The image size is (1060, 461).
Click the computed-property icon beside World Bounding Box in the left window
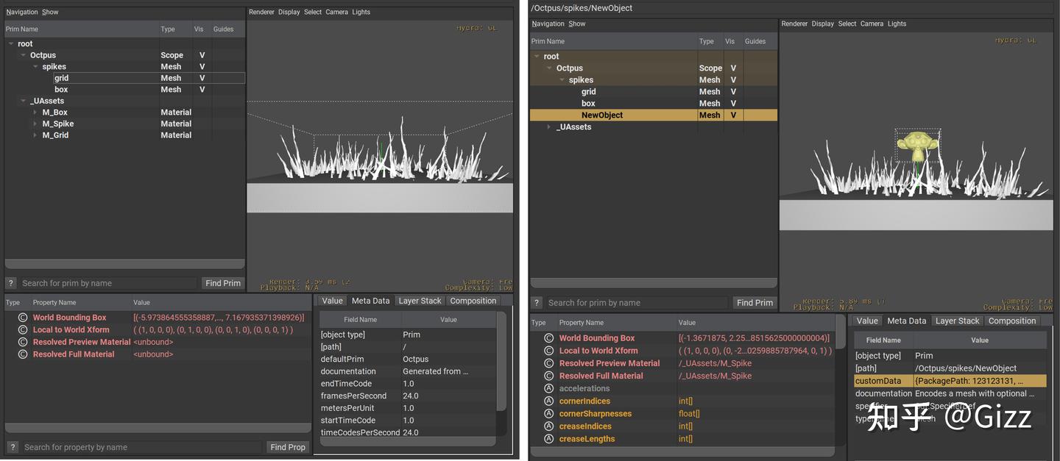click(x=22, y=318)
